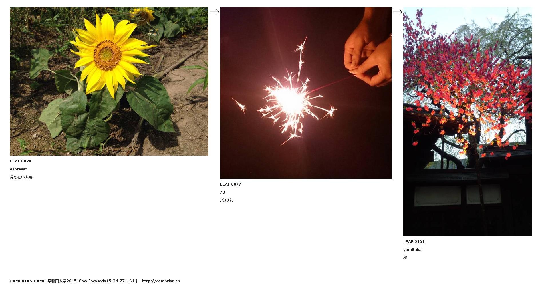Click the author name espresso
Viewport: 542px width, 288px height.
(x=19, y=169)
